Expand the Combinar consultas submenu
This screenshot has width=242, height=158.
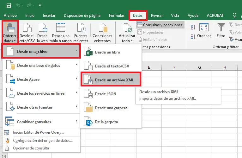[x=41, y=122]
